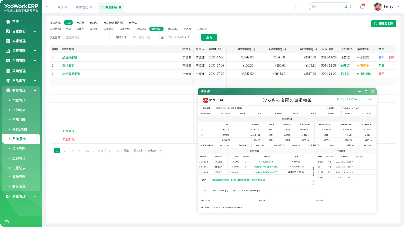Click the tab scroll-left double-chevron icon
Screen dimensions: 404x227
click(47, 7)
